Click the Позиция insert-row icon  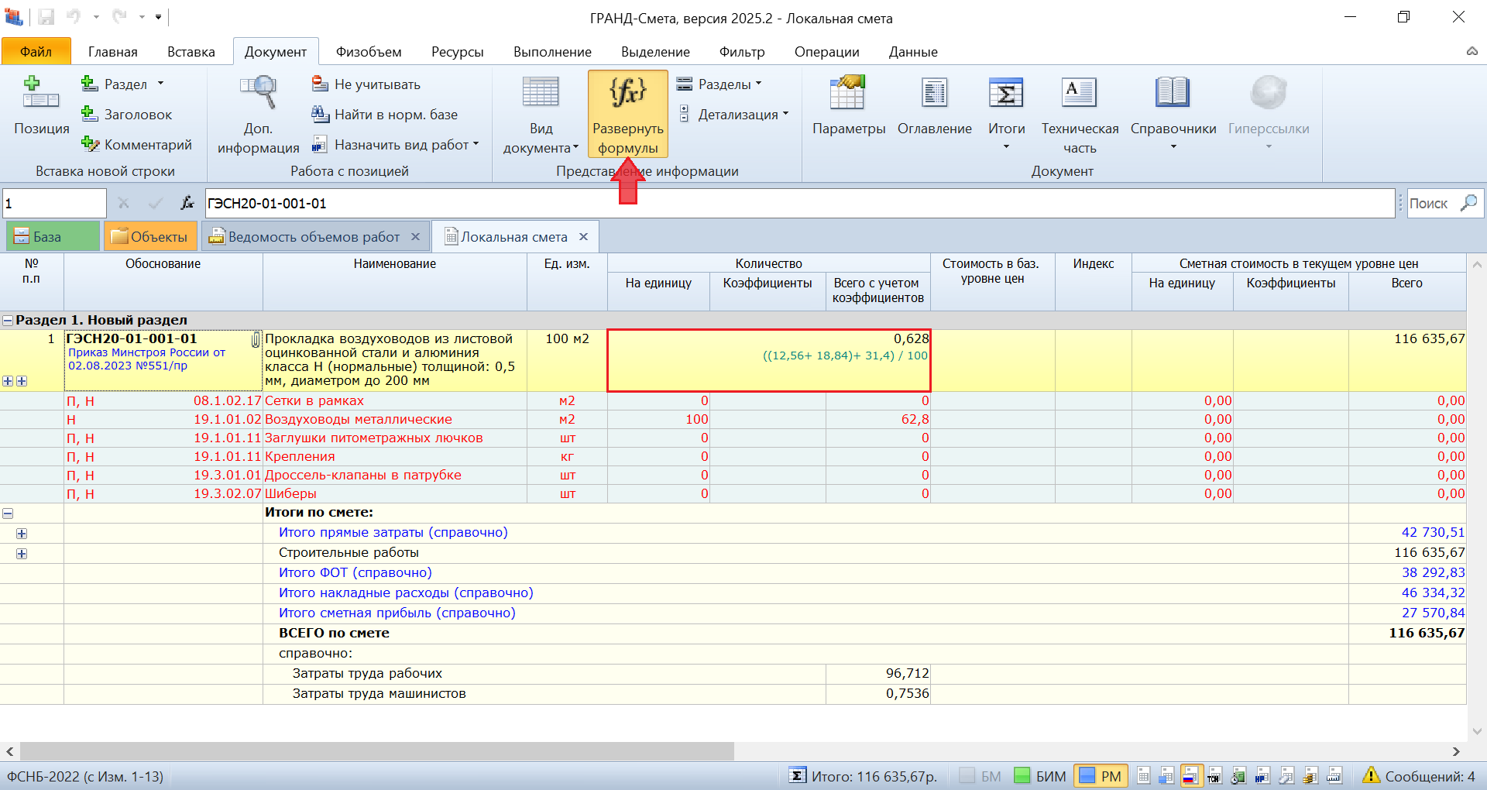click(40, 92)
